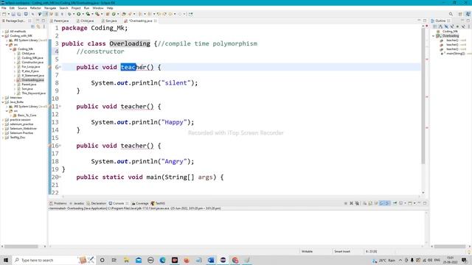Click the tip light bulb in status bar
This screenshot has width=472, height=265.
click(469, 252)
